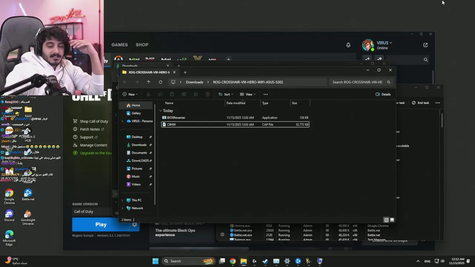Click the Up one level arrow in Explorer
The image size is (475, 267).
pyautogui.click(x=148, y=82)
